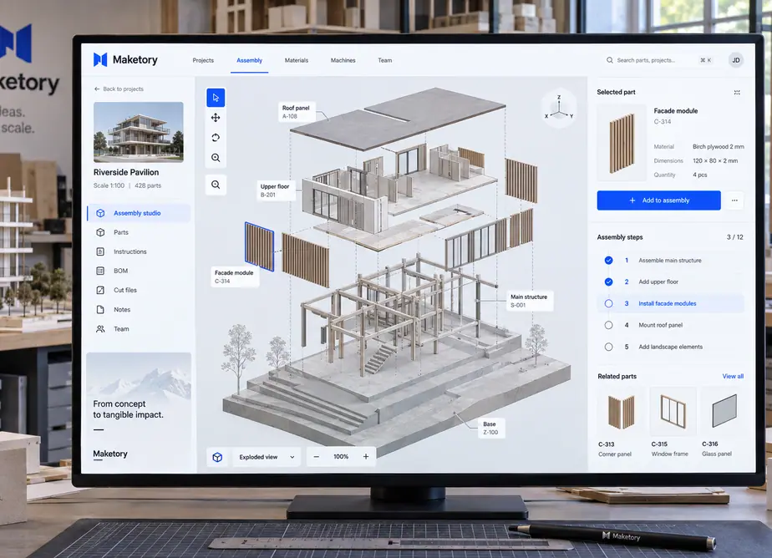
Task: Uncheck step 1 Assemble main structure
Action: [608, 261]
